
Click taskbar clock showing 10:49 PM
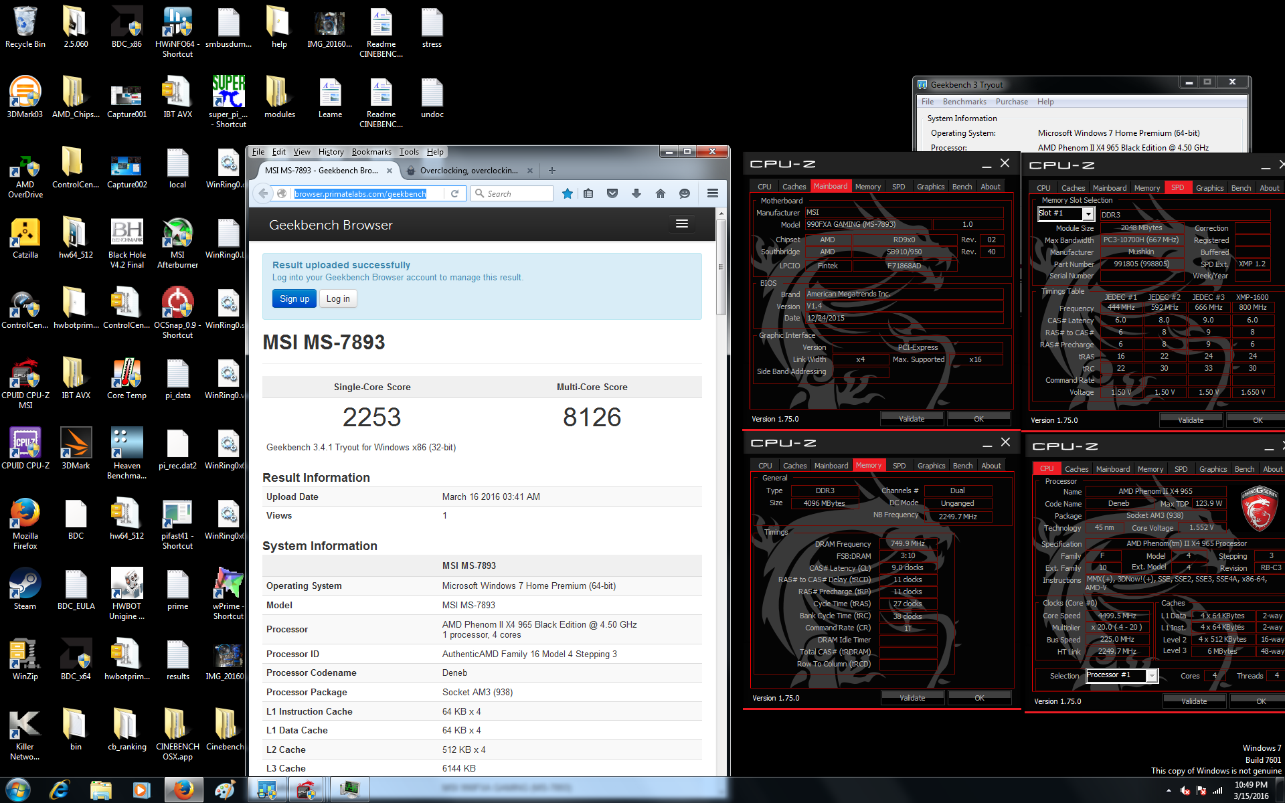[1251, 790]
